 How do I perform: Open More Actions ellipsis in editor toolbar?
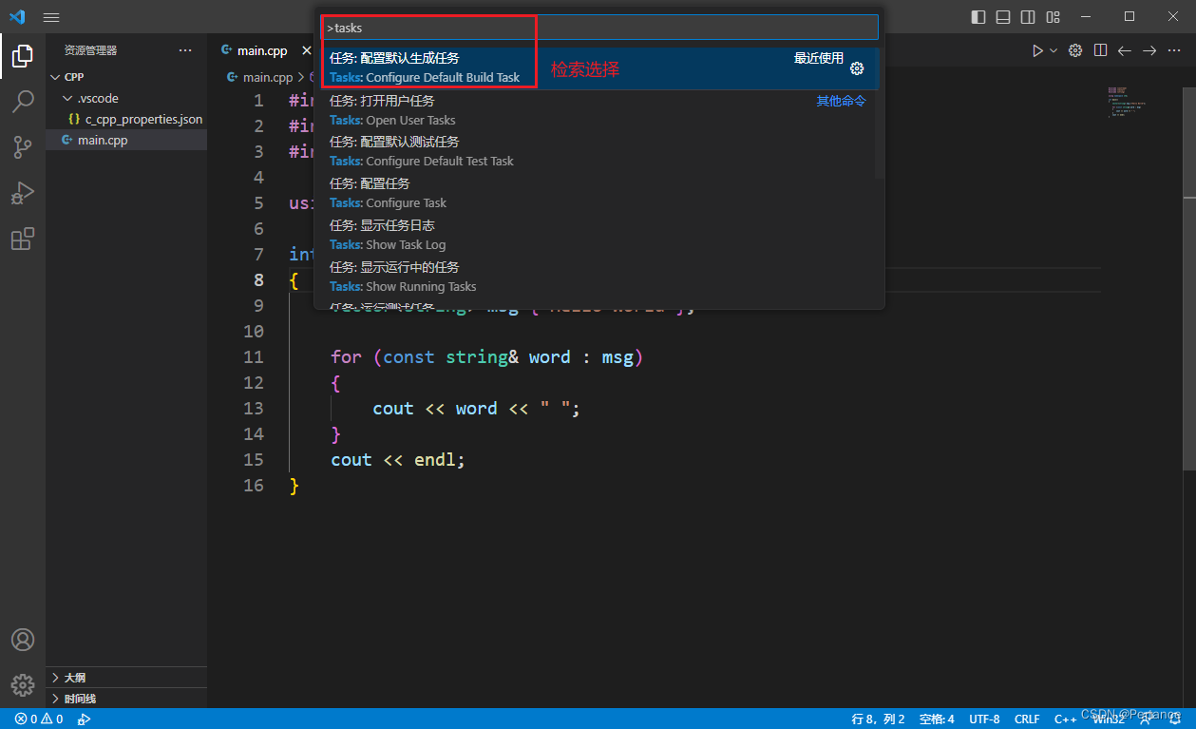coord(1174,50)
